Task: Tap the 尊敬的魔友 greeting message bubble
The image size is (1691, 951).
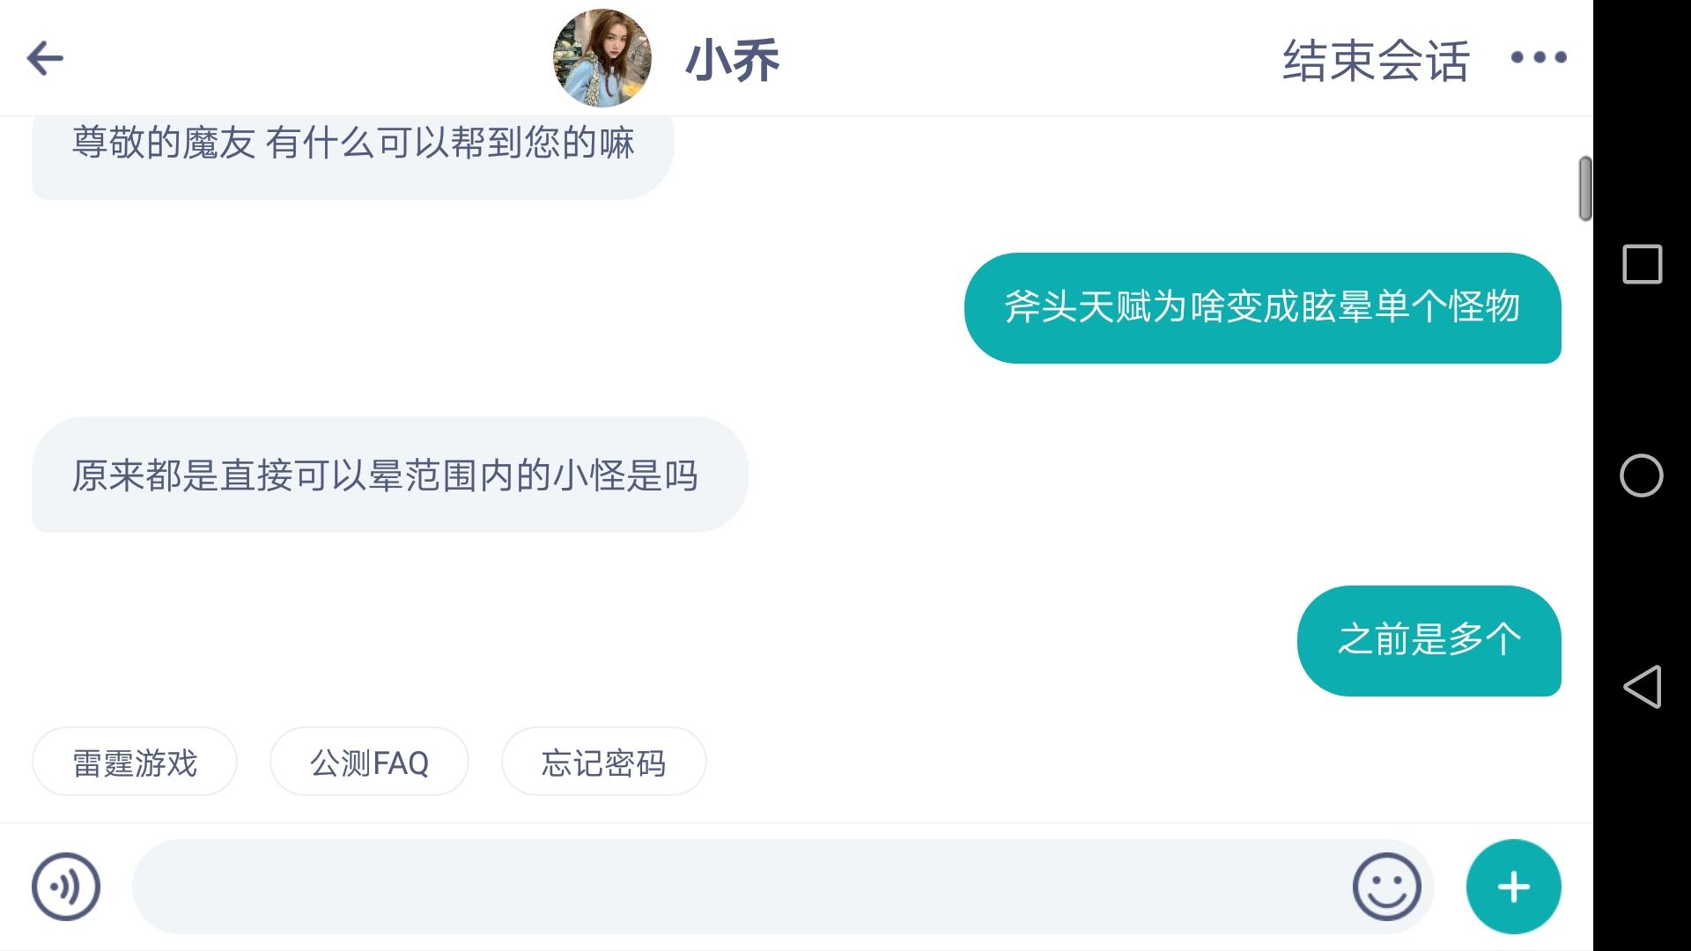Action: pos(352,150)
